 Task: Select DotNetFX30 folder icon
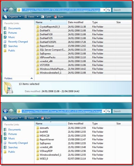click(x=37, y=35)
